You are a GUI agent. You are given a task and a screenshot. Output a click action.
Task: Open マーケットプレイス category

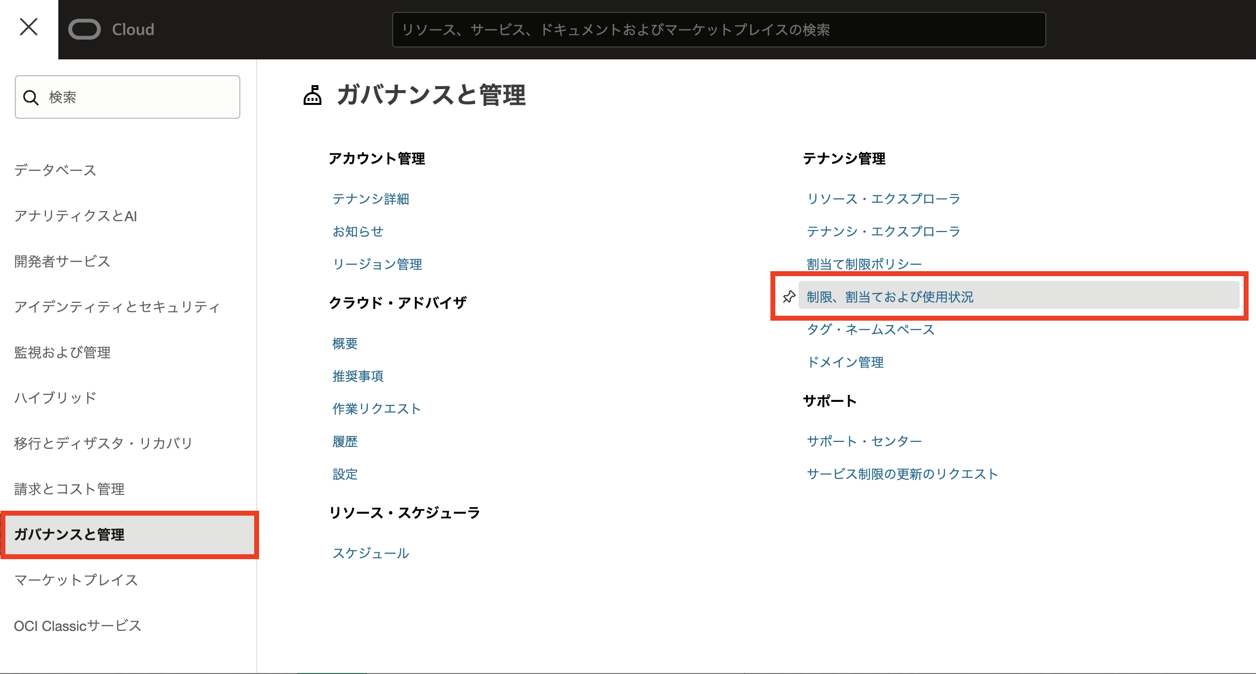pos(76,580)
